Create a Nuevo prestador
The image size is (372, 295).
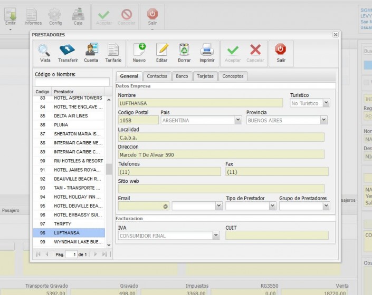(139, 53)
